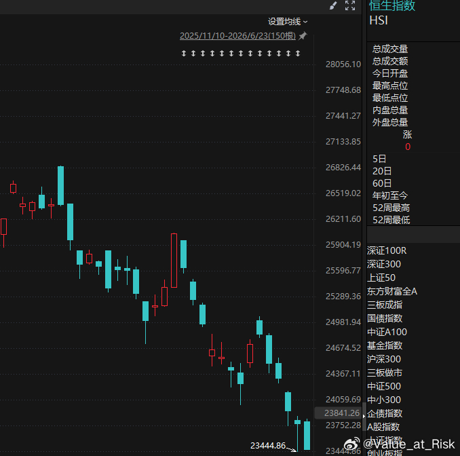460x456 pixels.
Task: Select 深证100R in the index list
Action: tap(387, 250)
